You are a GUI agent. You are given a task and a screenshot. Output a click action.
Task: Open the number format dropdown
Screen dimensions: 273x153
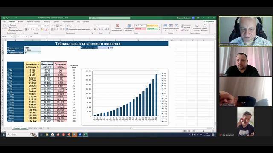pos(109,25)
